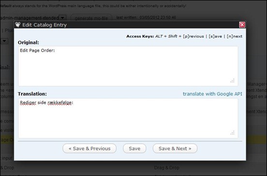Viewport: 267px width, 176px height.
Task: Click inside the Translation text area
Action: 128,118
